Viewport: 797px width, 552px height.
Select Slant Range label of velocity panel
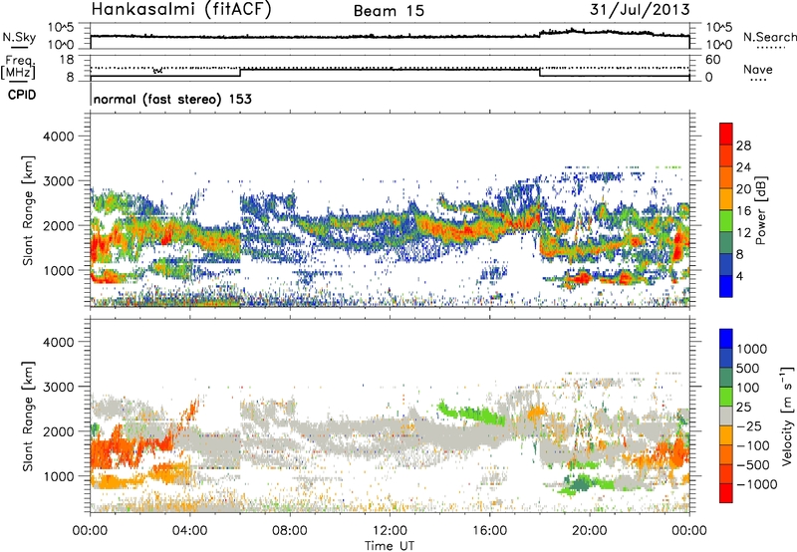click(28, 415)
